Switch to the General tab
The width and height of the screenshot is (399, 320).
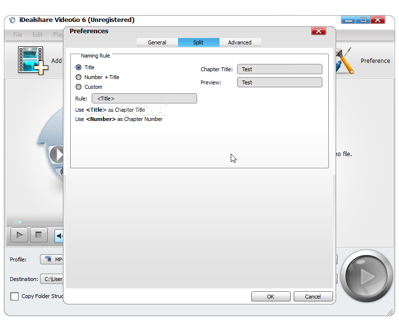[x=157, y=42]
